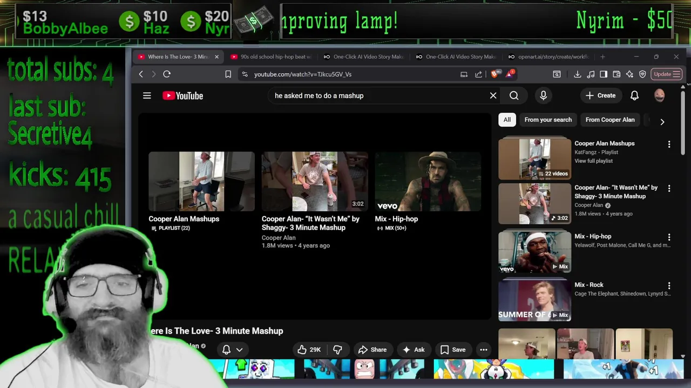Go back with the browser arrow
Viewport: 691px width, 388px height.
[141, 74]
